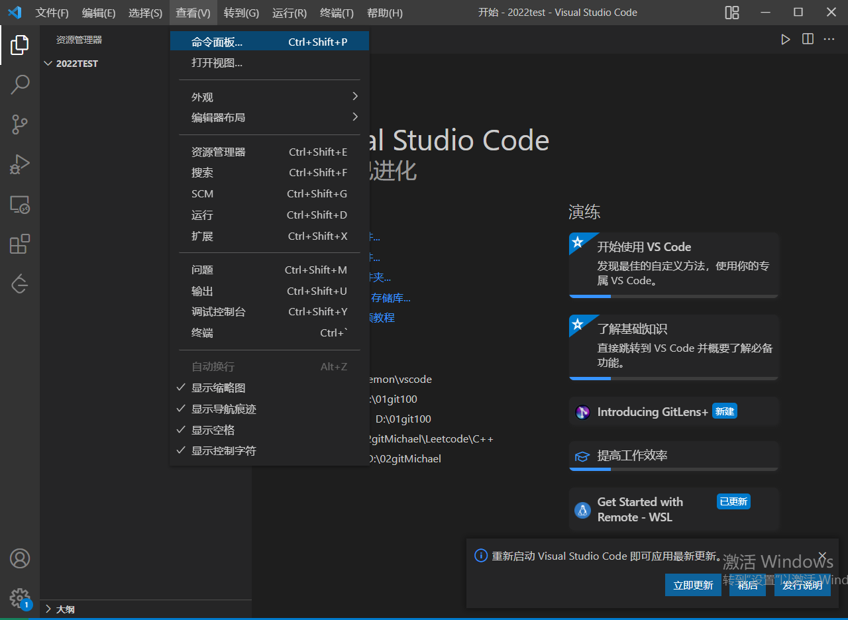The image size is (848, 620).
Task: Open the 终端(T) menu in the menu bar
Action: [x=337, y=13]
